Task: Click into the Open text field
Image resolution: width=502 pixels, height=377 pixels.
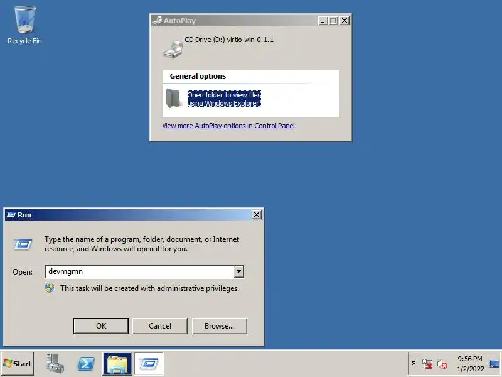Action: 140,271
